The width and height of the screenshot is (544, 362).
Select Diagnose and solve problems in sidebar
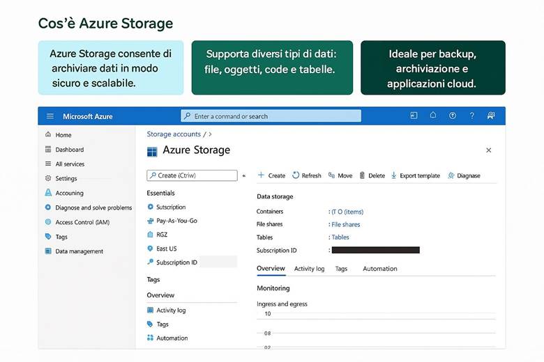point(93,208)
